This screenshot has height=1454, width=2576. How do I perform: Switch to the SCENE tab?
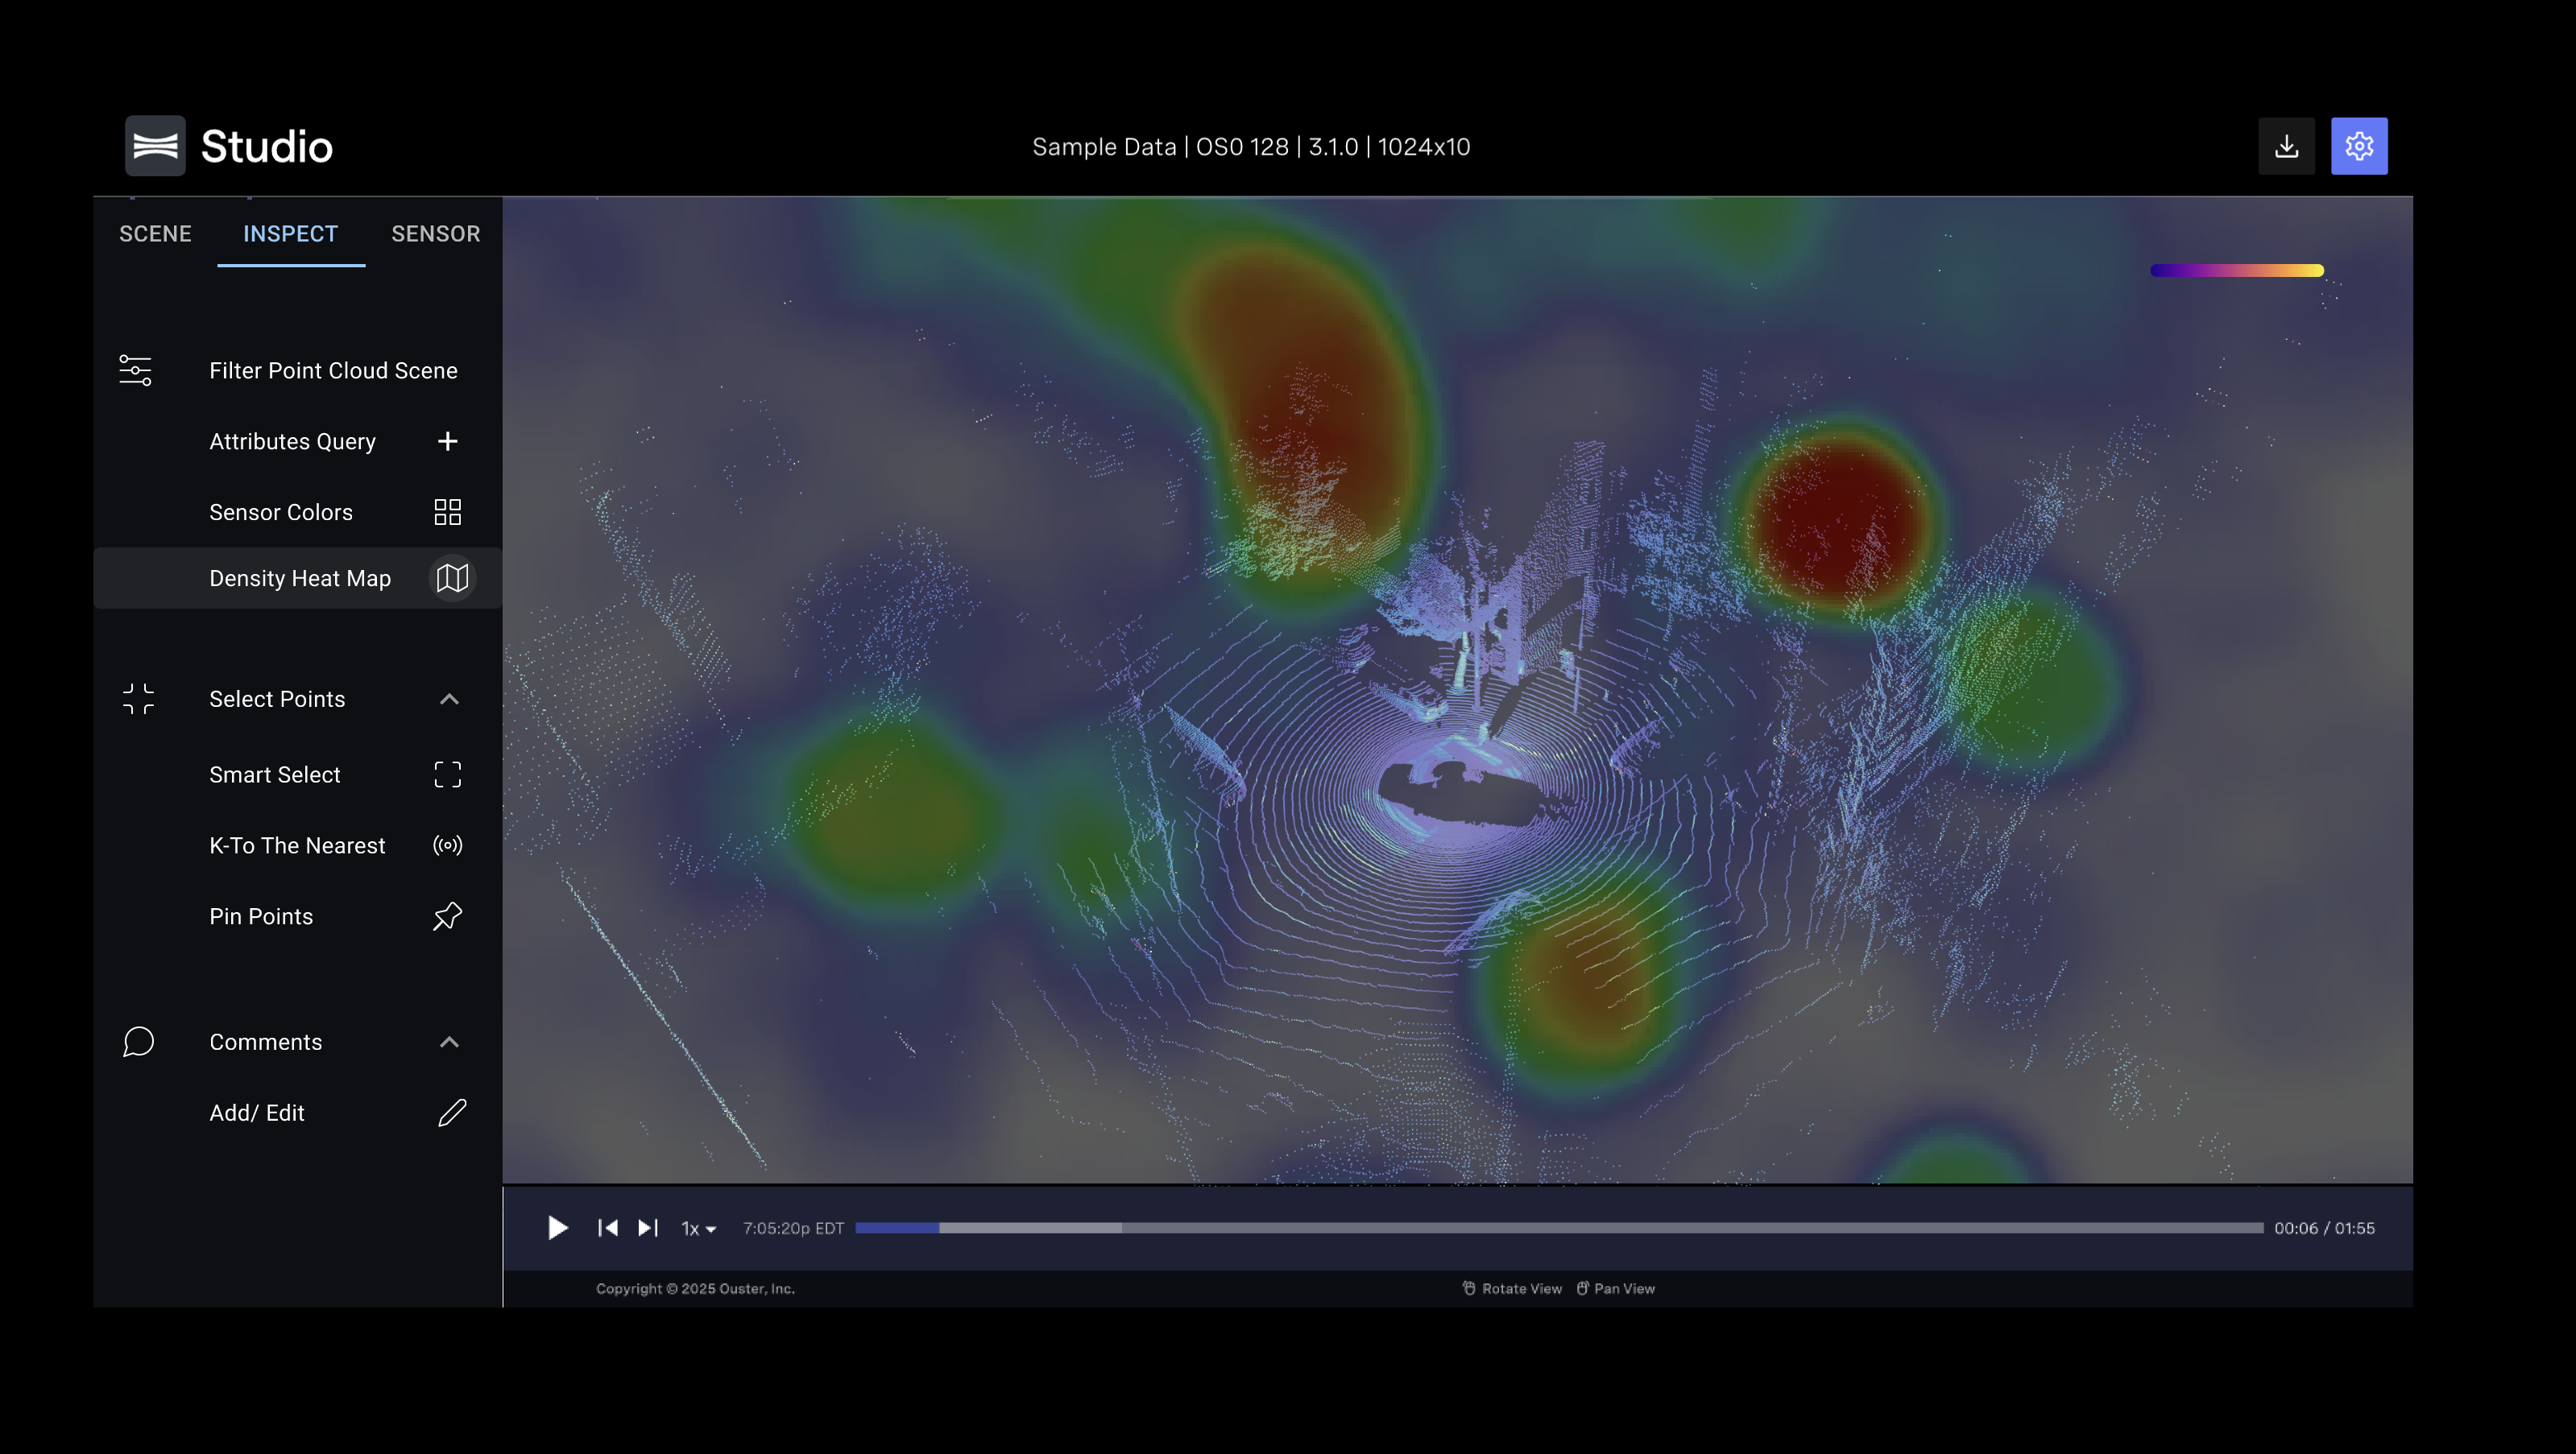coord(155,233)
